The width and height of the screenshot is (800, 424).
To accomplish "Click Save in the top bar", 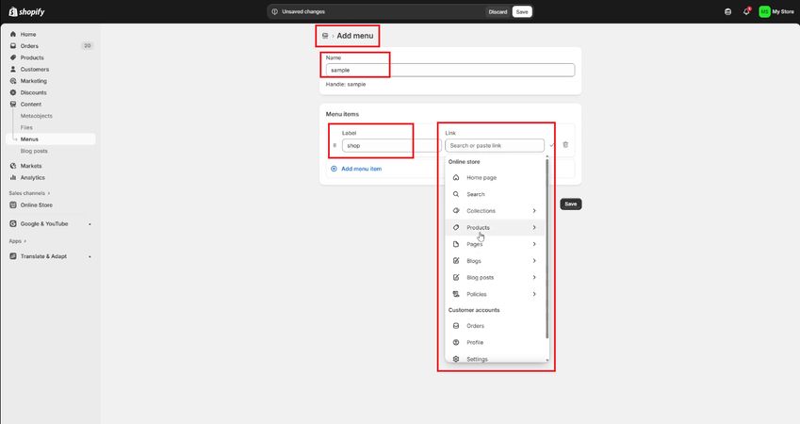I will click(522, 11).
